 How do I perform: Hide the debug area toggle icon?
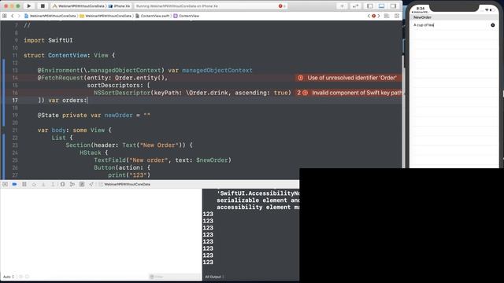click(5, 184)
